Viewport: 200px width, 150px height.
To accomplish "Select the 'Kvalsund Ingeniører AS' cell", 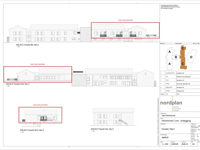I will click(183, 84).
